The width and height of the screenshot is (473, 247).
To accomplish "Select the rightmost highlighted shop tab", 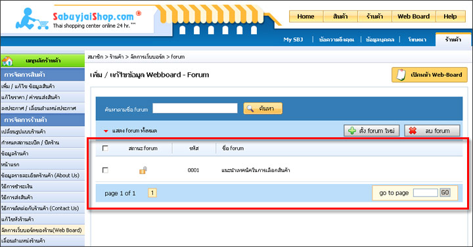I will (453, 39).
